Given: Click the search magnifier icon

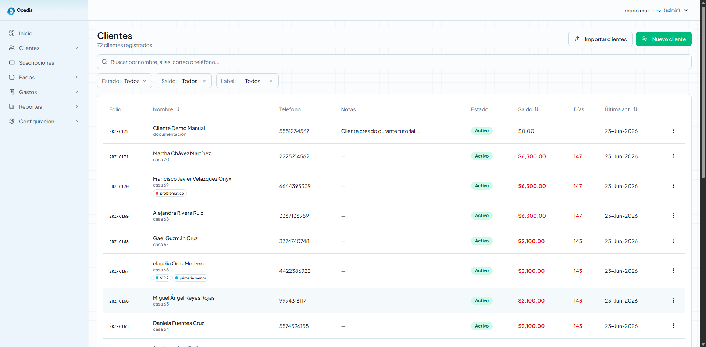Looking at the screenshot, I should pos(104,62).
